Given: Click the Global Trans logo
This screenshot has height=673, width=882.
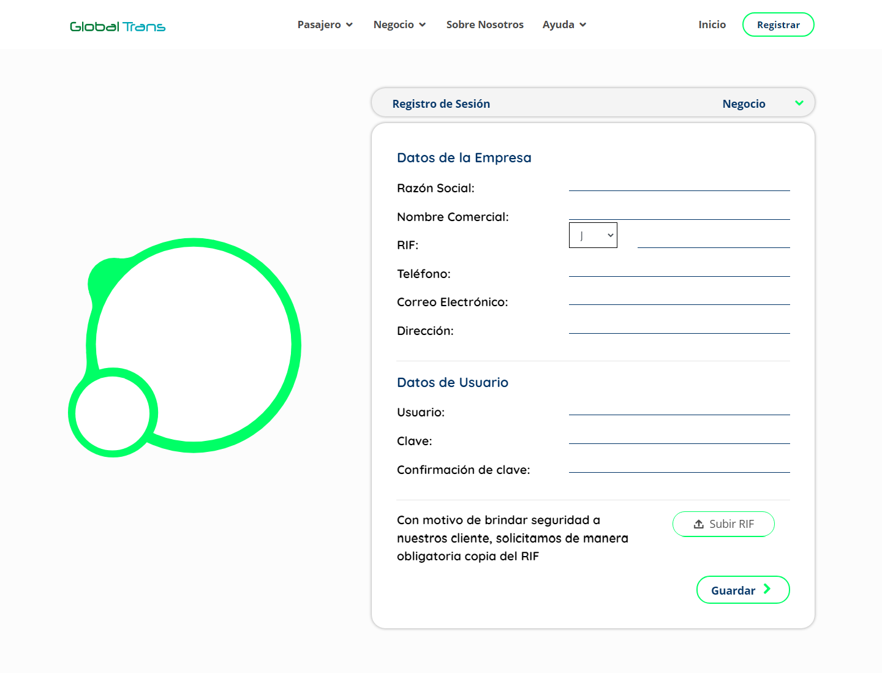Looking at the screenshot, I should click(118, 26).
